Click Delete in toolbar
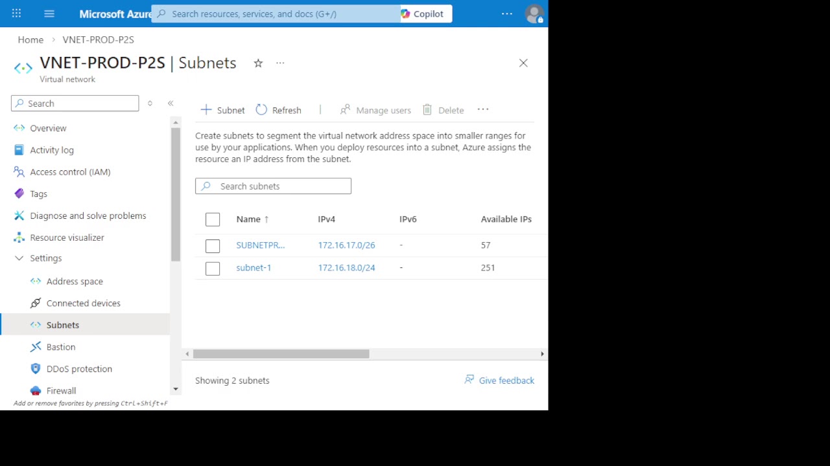 coord(444,110)
